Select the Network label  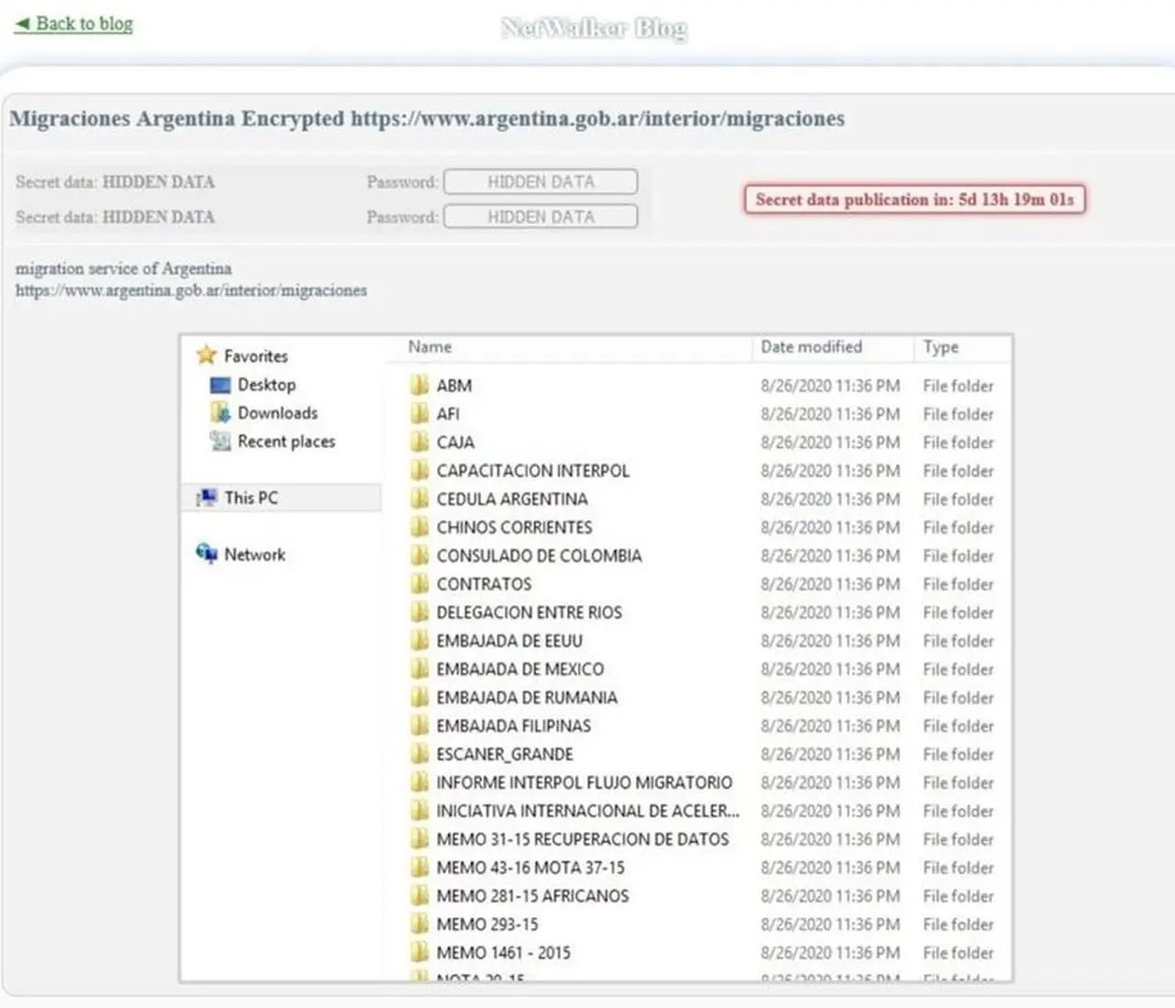tap(254, 554)
